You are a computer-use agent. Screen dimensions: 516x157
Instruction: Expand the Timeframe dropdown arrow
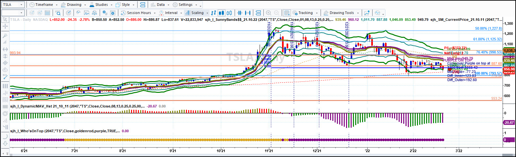tap(56, 5)
